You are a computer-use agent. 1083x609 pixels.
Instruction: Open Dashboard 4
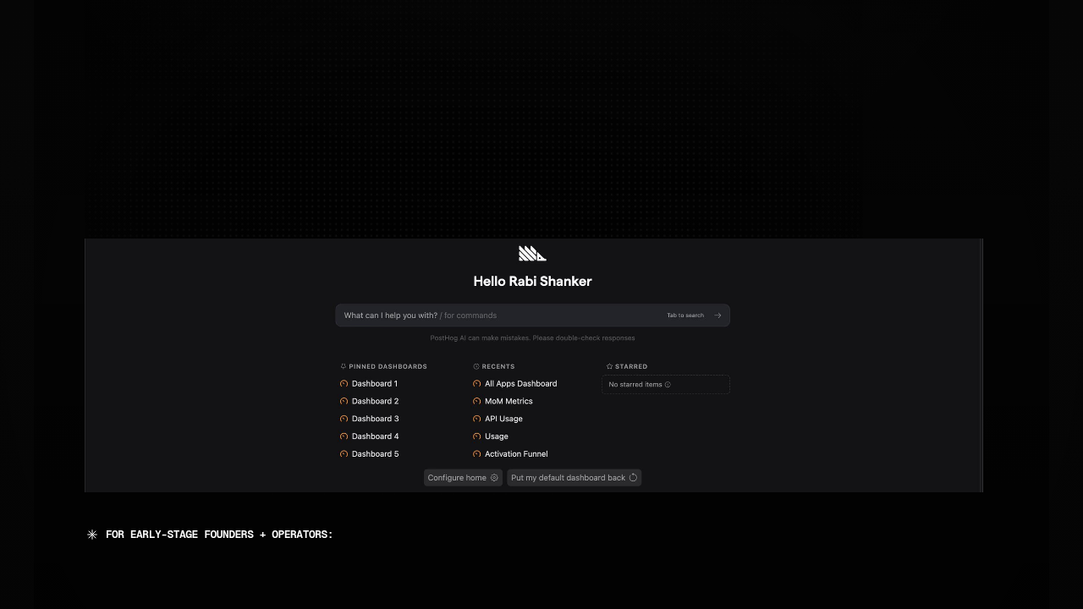point(375,436)
